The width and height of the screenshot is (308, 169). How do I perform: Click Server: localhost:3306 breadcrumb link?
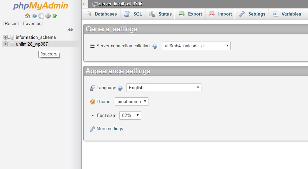pyautogui.click(x=120, y=4)
